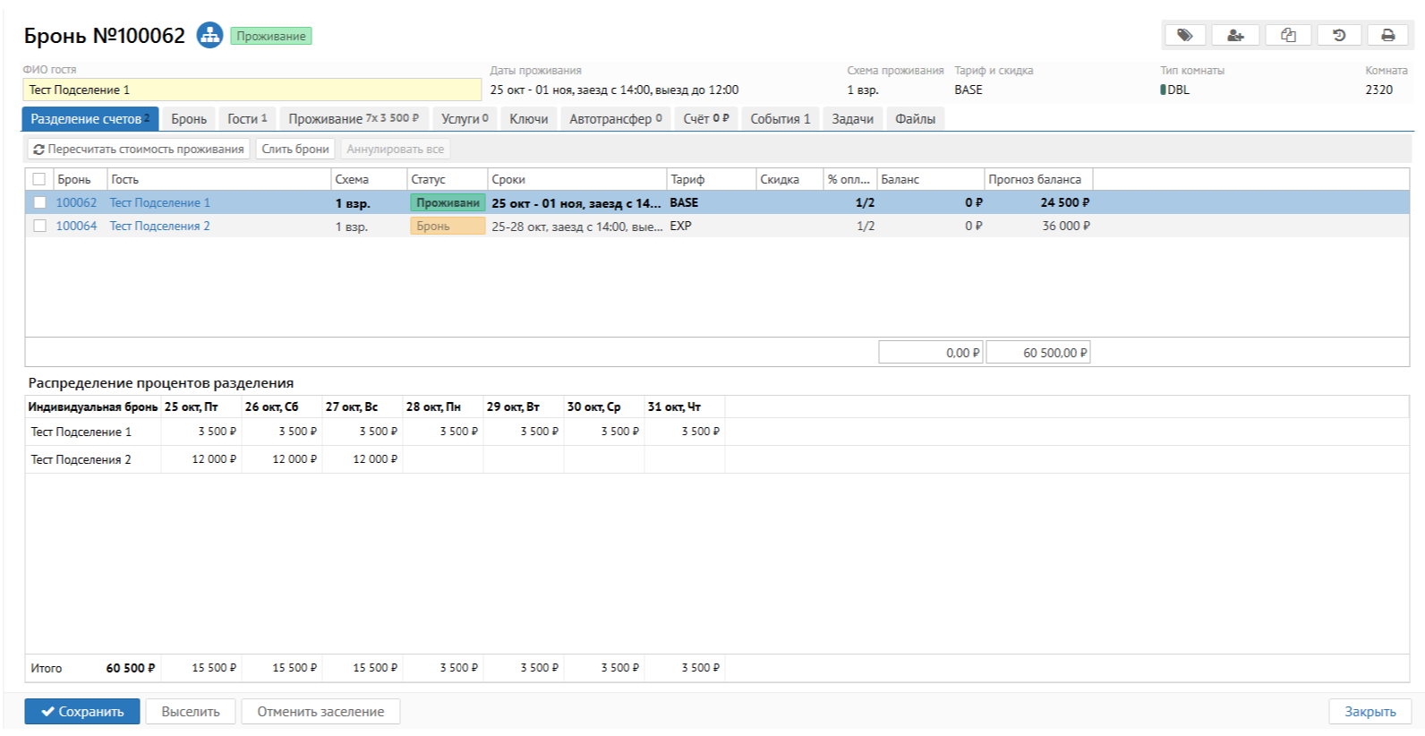Click the blue group hierarchy icon
This screenshot has height=736, width=1425.
pyautogui.click(x=209, y=36)
